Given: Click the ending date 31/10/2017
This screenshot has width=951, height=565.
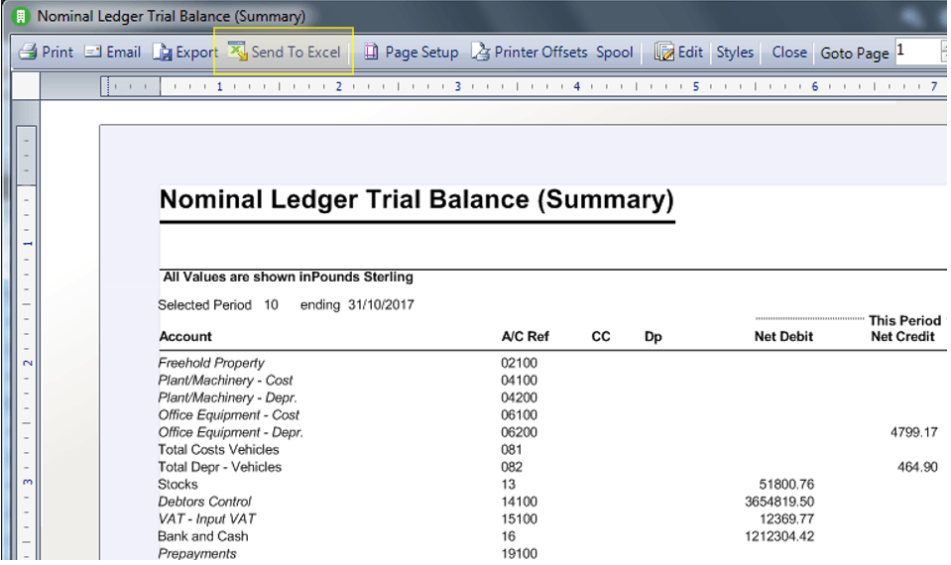Looking at the screenshot, I should [x=381, y=305].
